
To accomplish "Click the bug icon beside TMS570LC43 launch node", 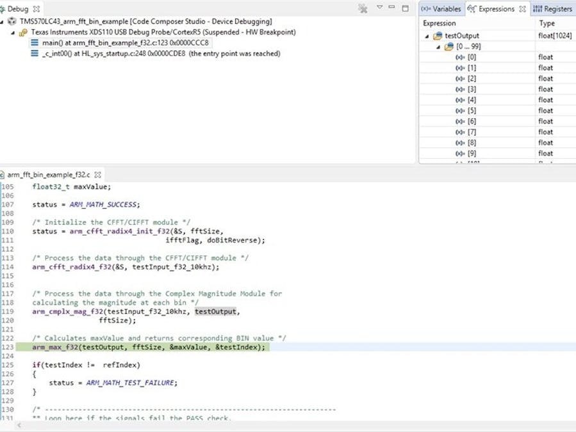I will point(12,21).
